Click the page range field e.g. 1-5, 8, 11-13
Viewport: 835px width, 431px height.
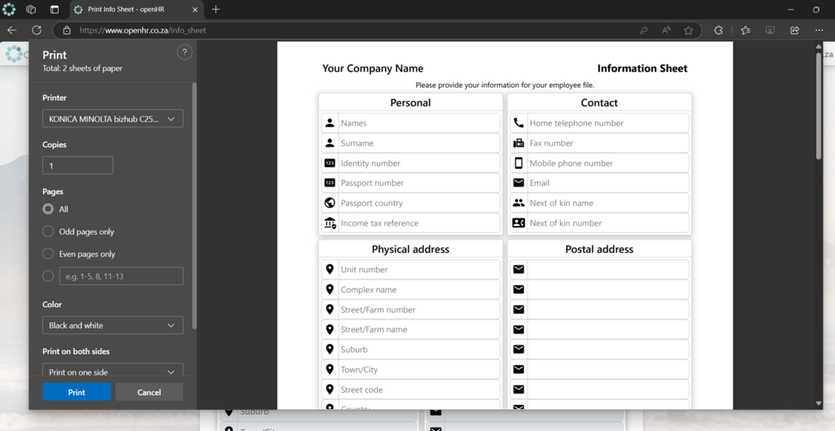[121, 276]
